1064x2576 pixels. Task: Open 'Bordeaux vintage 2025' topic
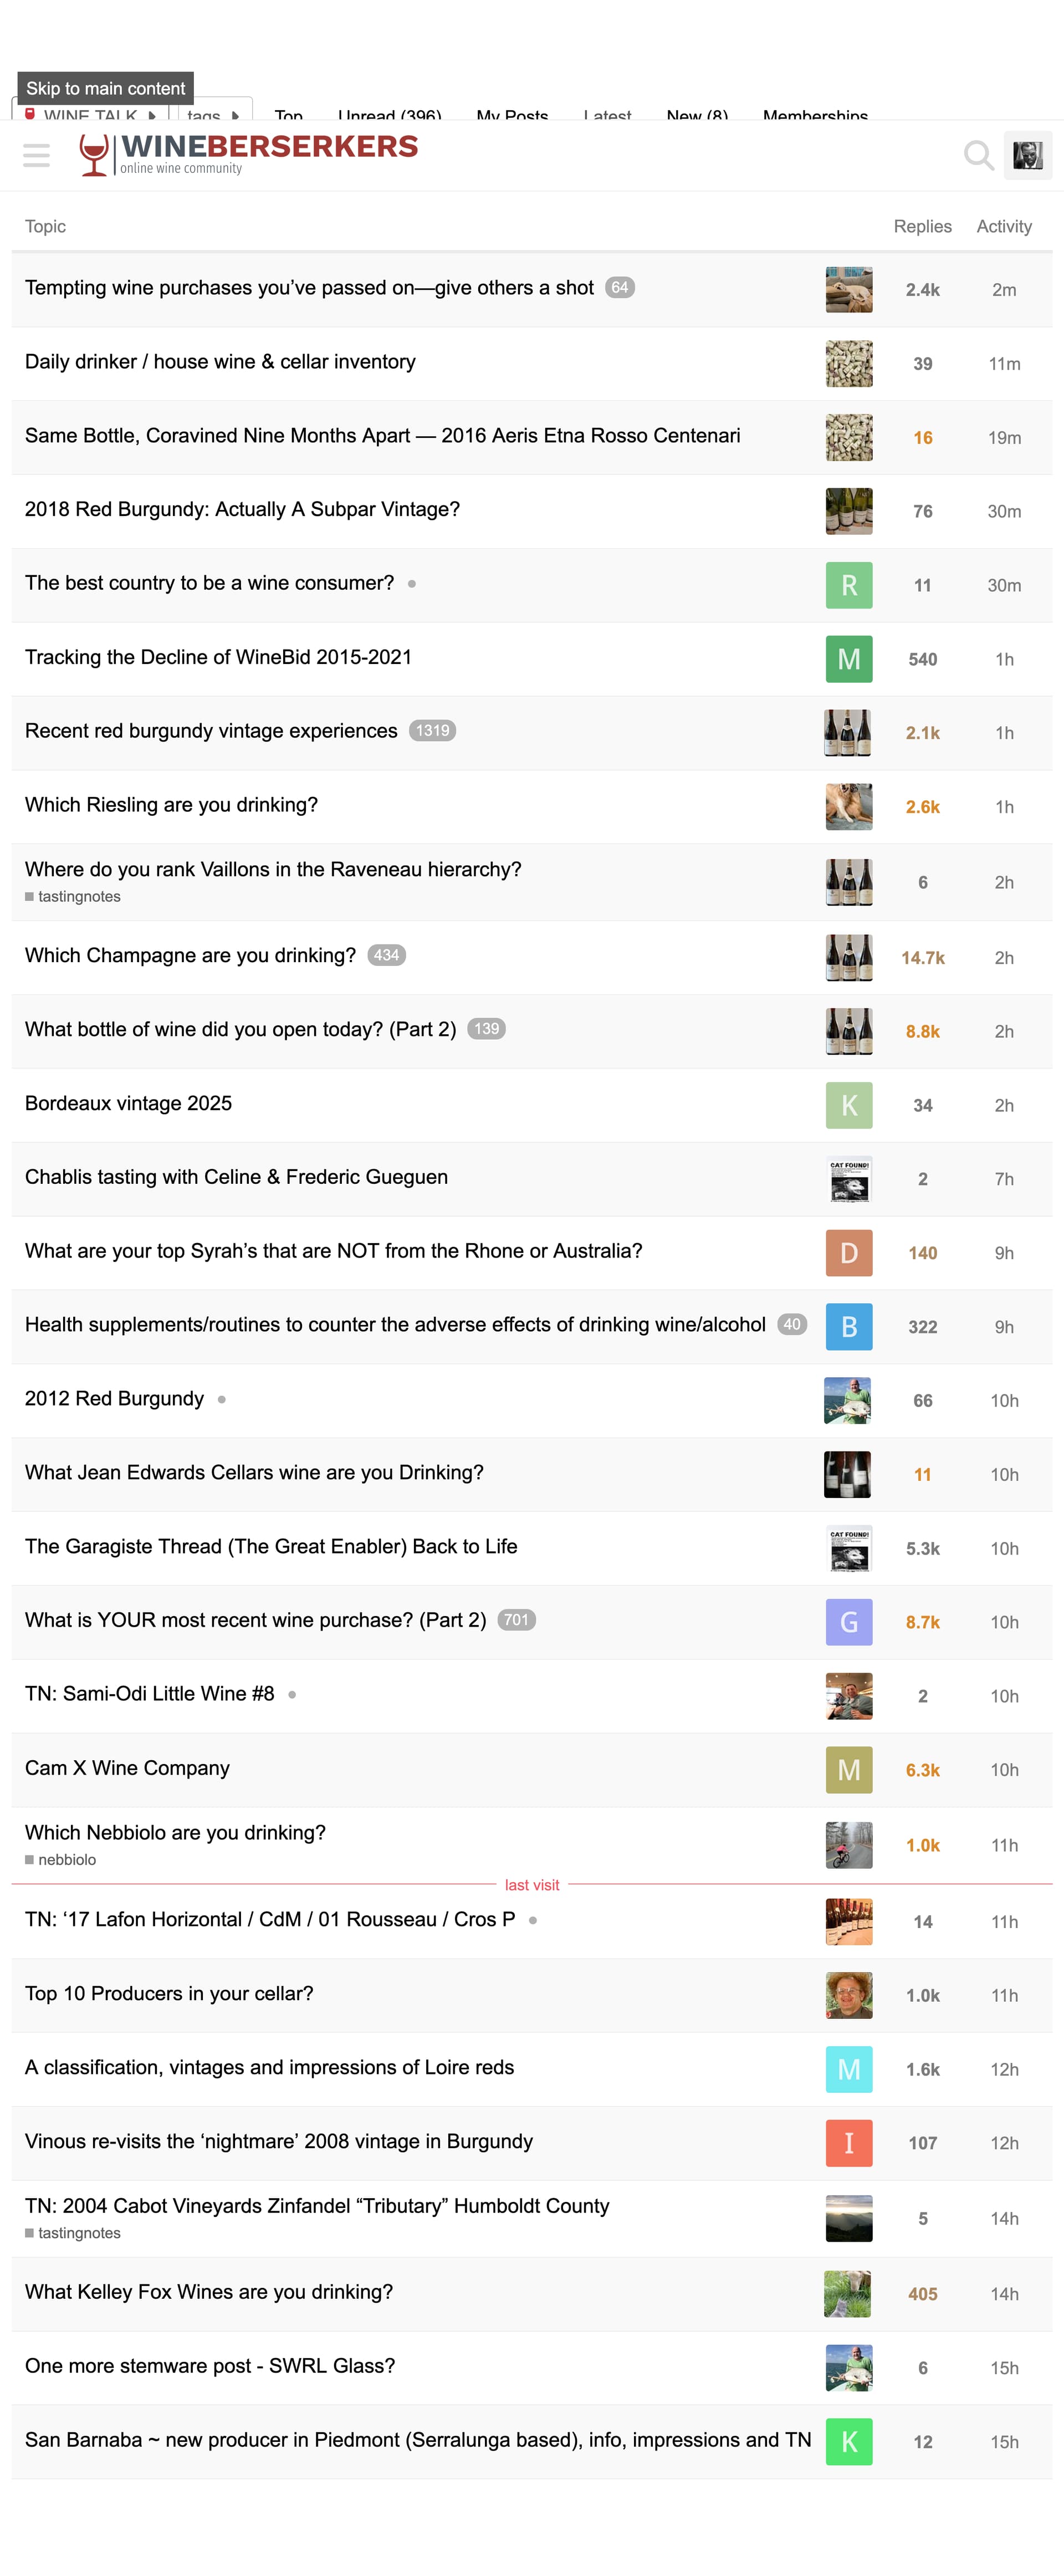pyautogui.click(x=128, y=1103)
